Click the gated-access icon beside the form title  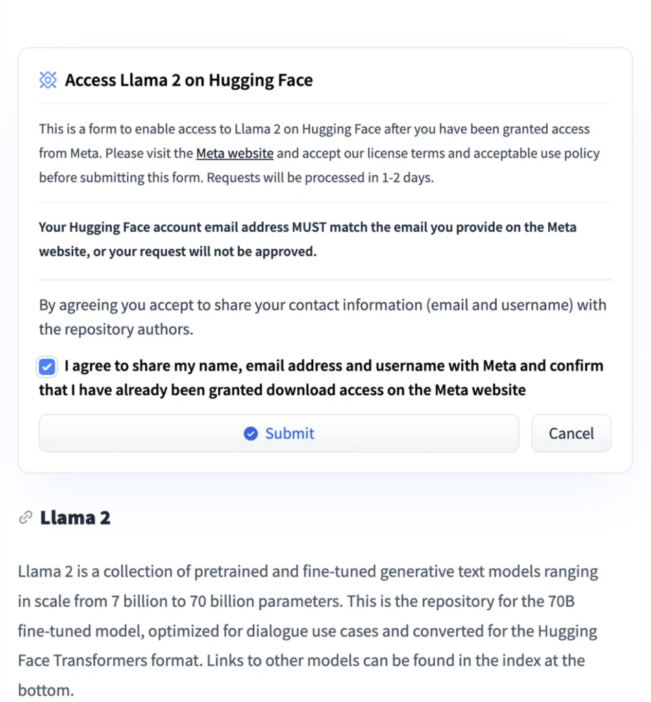47,80
